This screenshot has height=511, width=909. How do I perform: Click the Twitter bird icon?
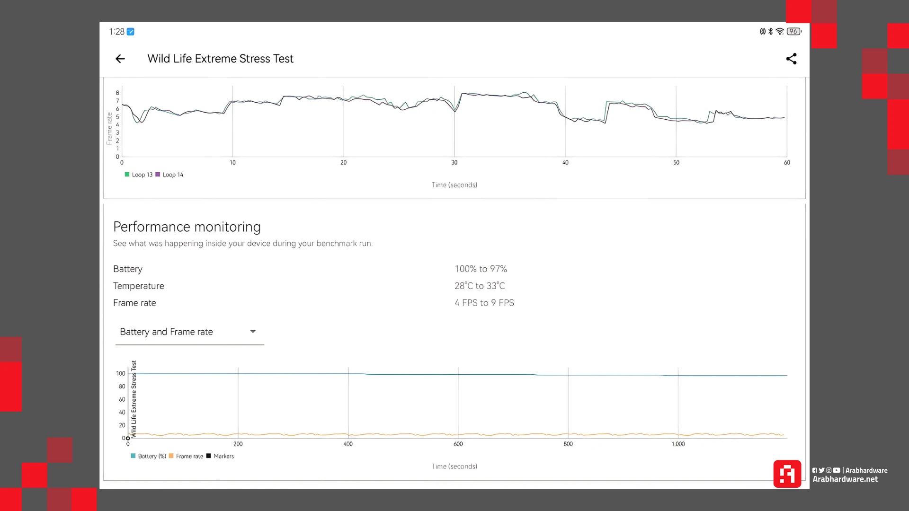pos(822,470)
